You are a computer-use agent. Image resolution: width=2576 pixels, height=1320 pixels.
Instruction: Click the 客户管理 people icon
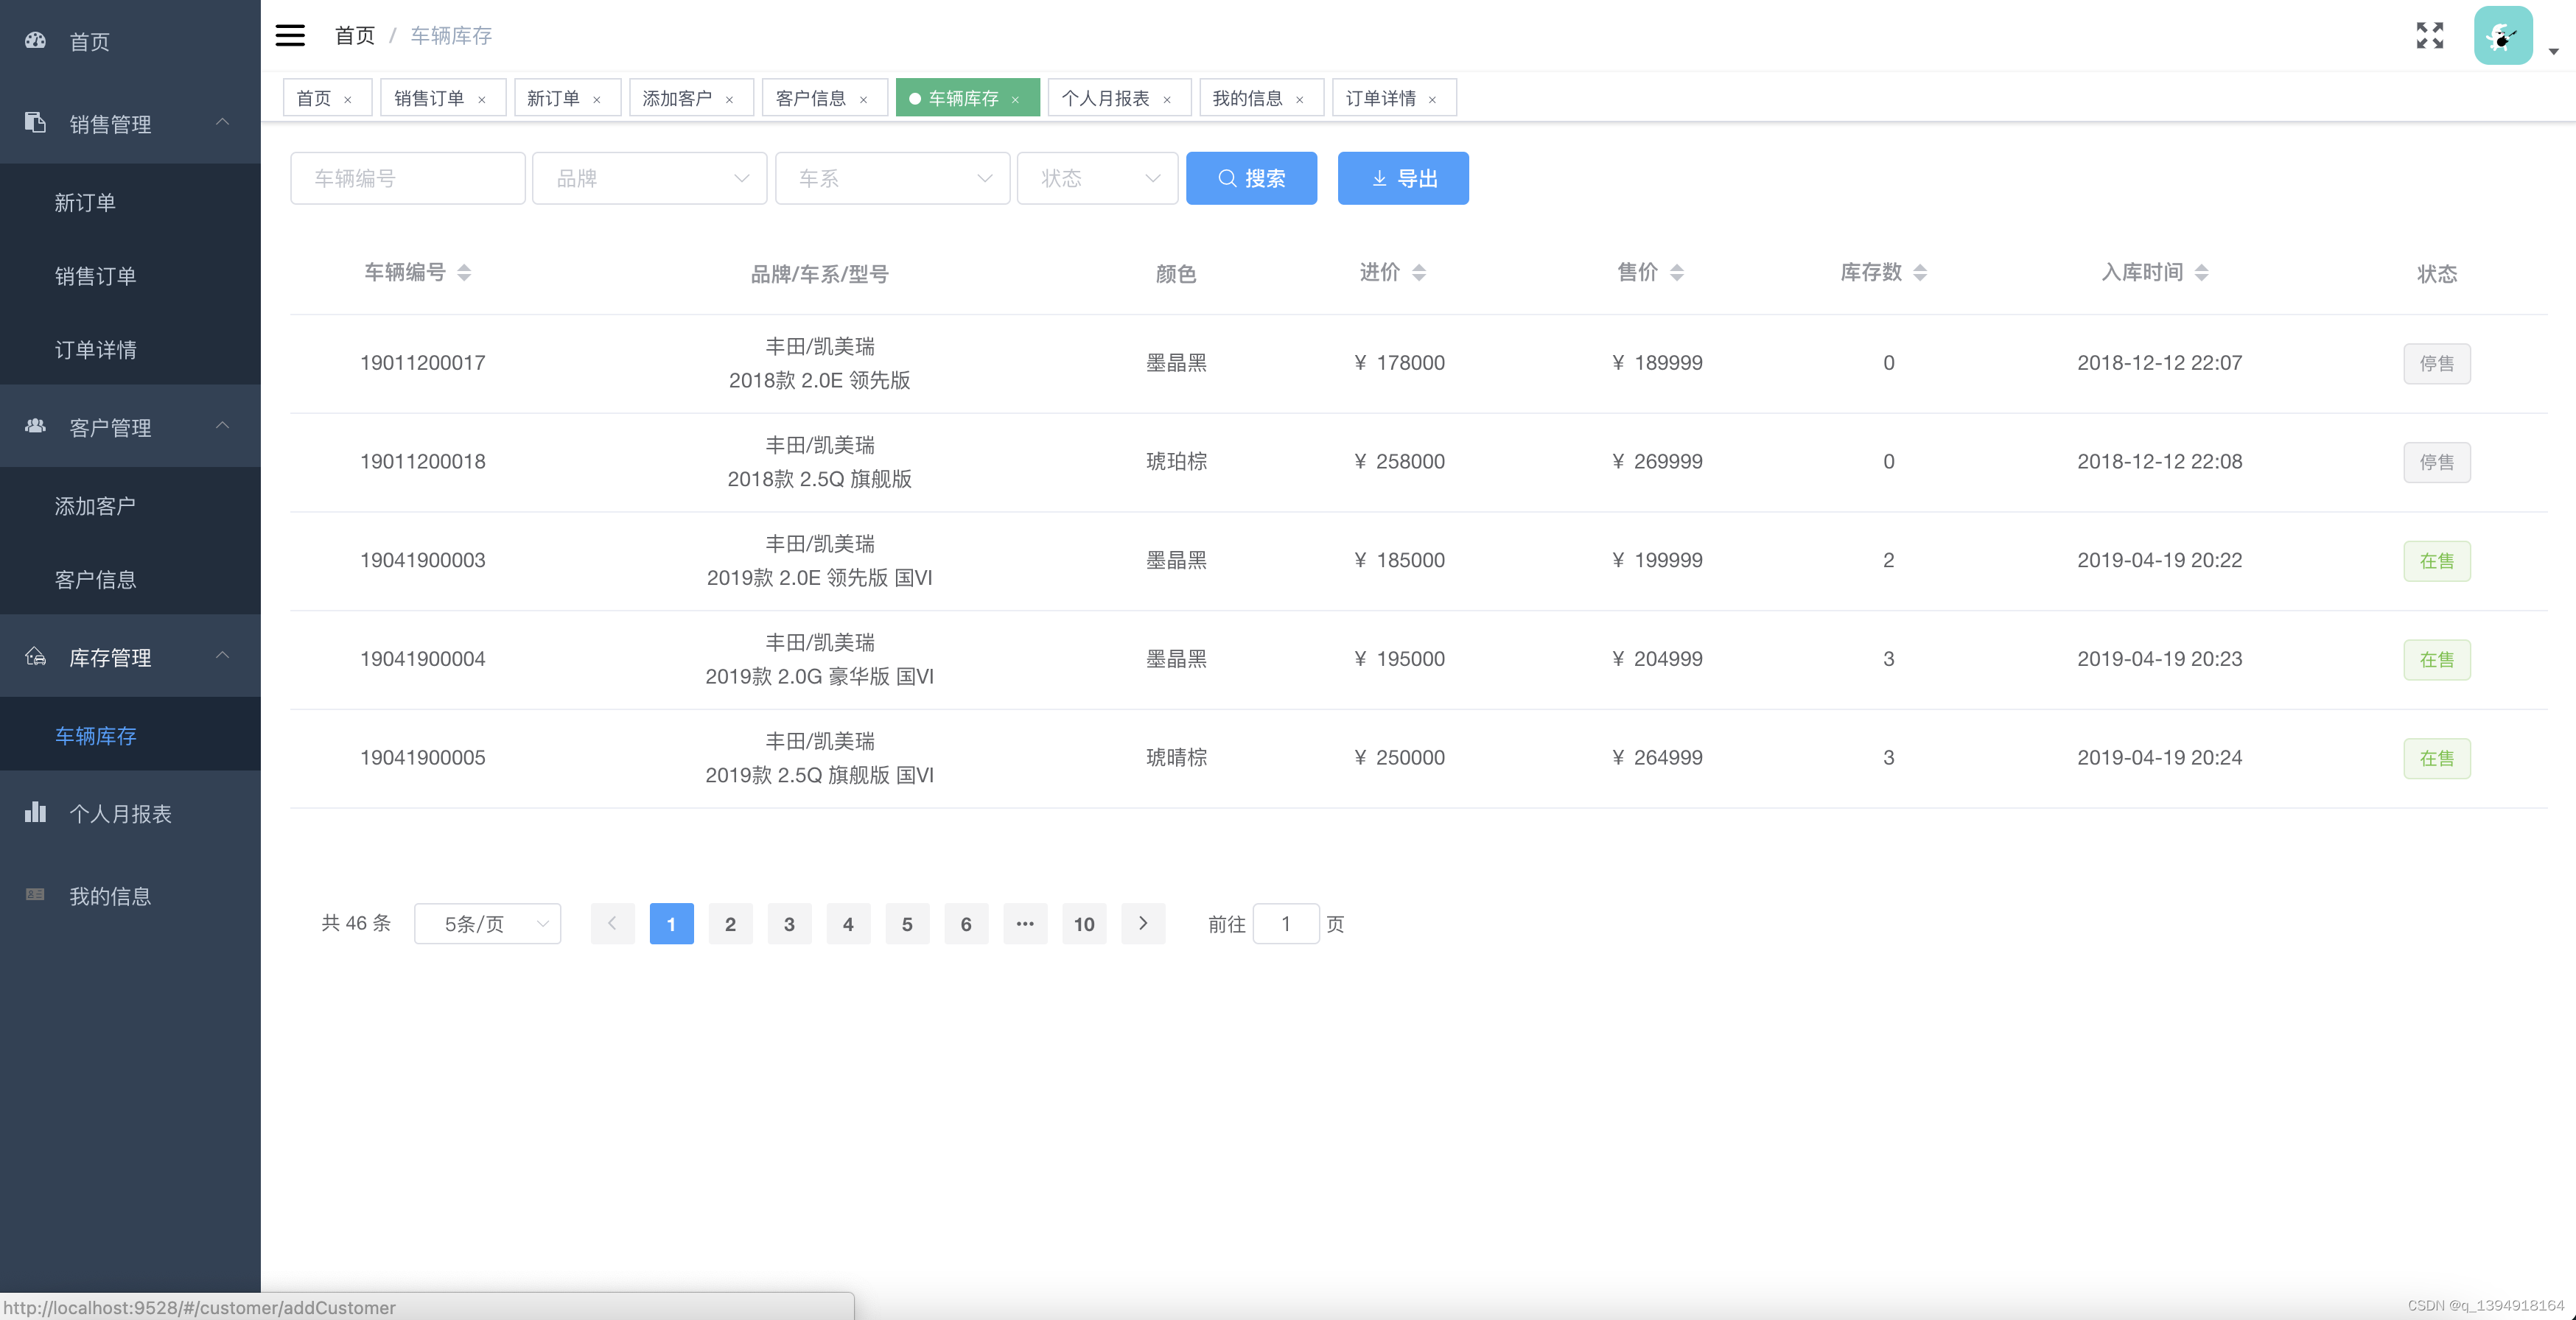click(x=35, y=426)
